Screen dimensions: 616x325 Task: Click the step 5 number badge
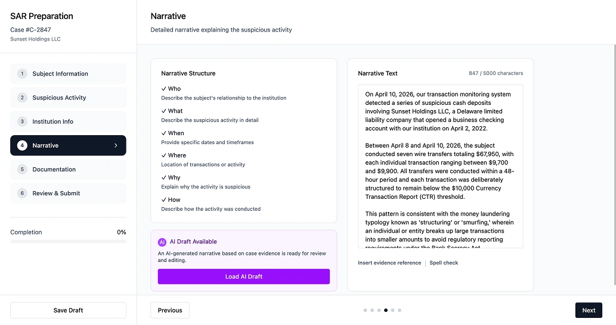22,169
